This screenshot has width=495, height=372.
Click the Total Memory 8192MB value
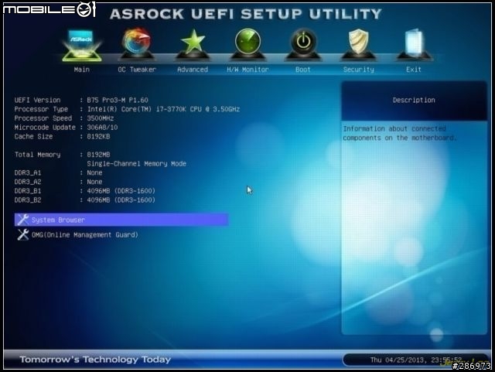coord(98,155)
